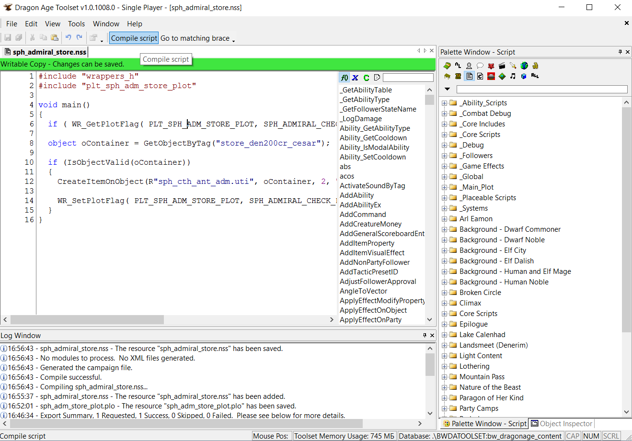632x441 pixels.
Task: Open the Edit menu
Action: [31, 23]
